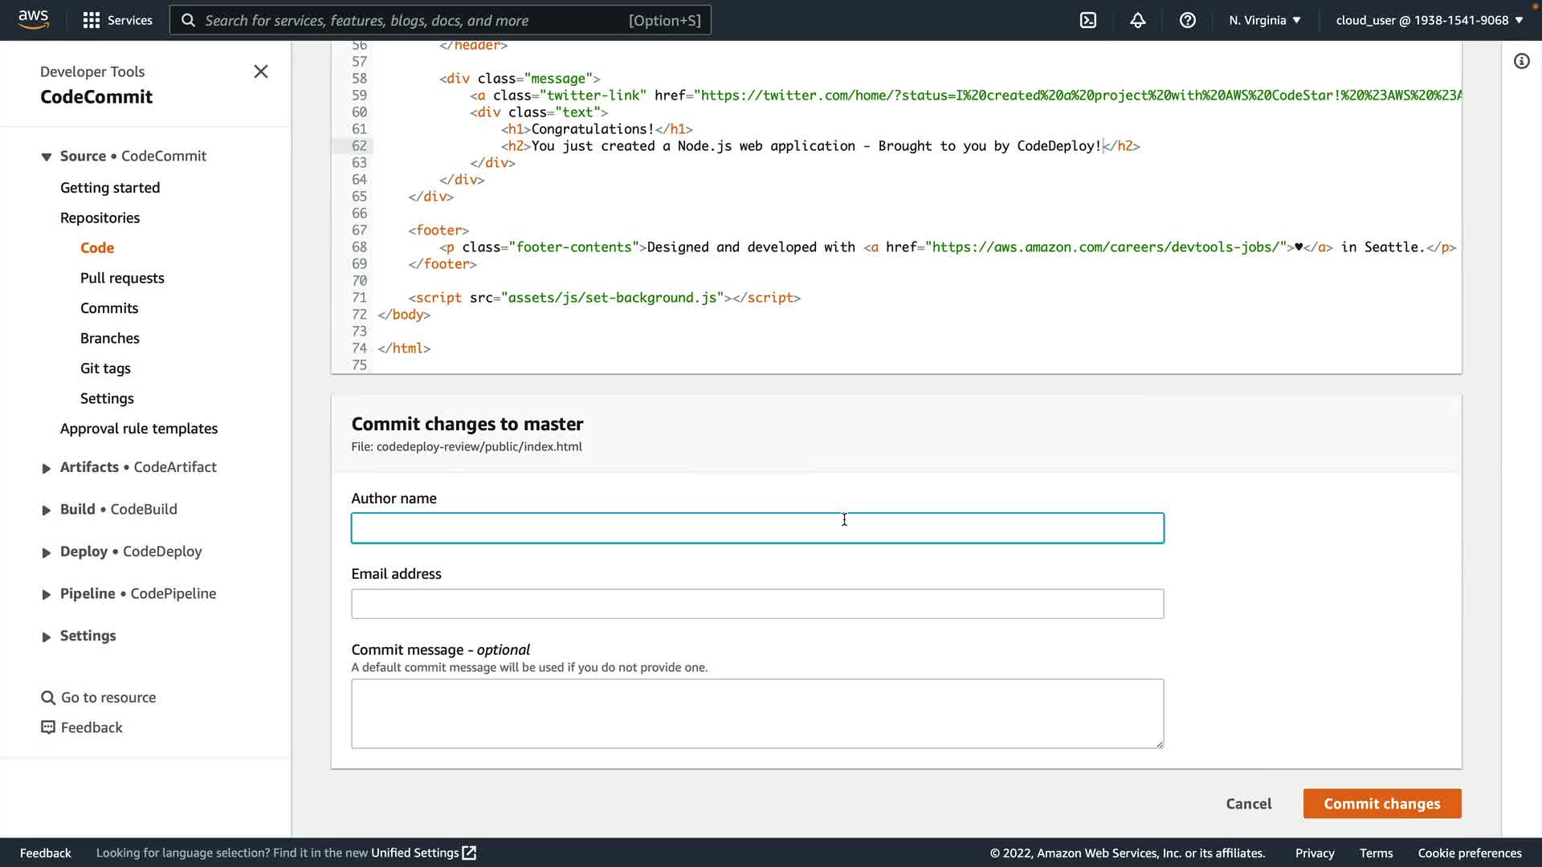Viewport: 1542px width, 867px height.
Task: Click the Commit message text area
Action: 757,713
